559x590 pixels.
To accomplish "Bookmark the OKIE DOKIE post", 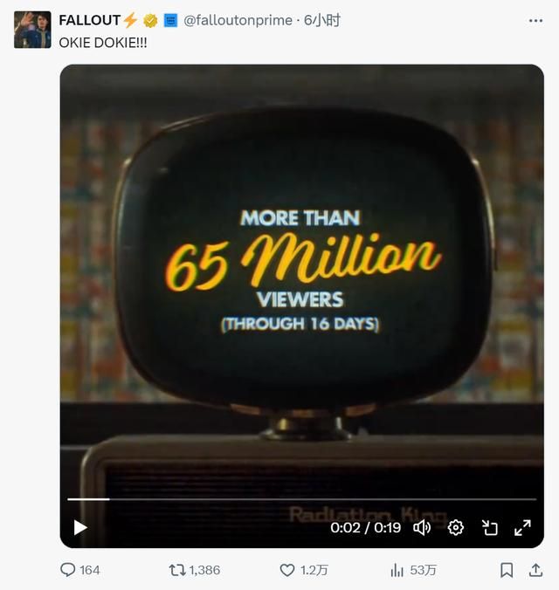I will point(507,570).
